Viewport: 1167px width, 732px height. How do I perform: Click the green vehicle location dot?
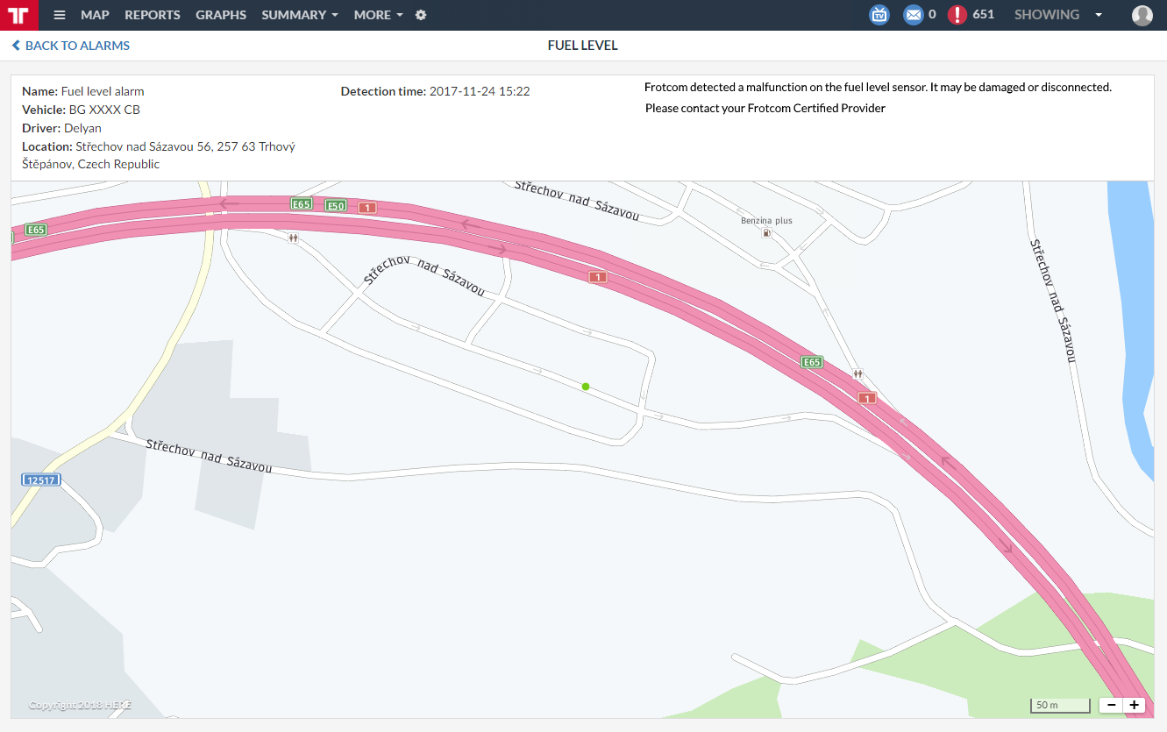(x=586, y=386)
